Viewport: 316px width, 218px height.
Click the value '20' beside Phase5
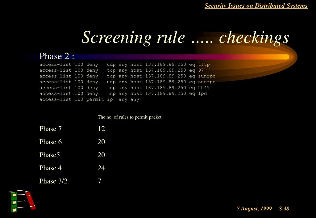101,155
